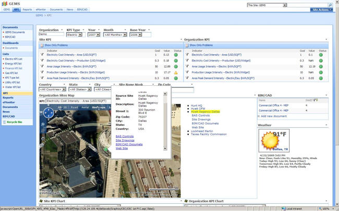Click the top search text box
This screenshot has height=211, width=339.
[x=307, y=5]
